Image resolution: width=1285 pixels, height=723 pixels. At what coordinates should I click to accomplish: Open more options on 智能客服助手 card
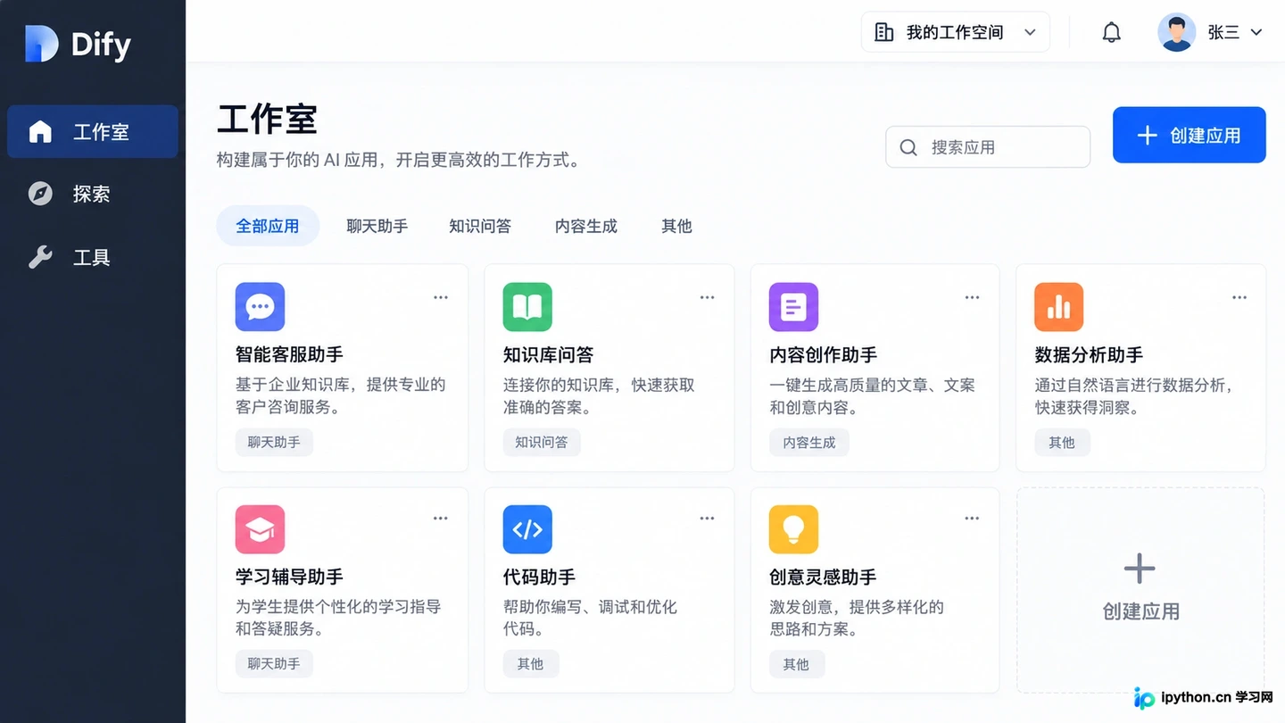[x=441, y=297]
